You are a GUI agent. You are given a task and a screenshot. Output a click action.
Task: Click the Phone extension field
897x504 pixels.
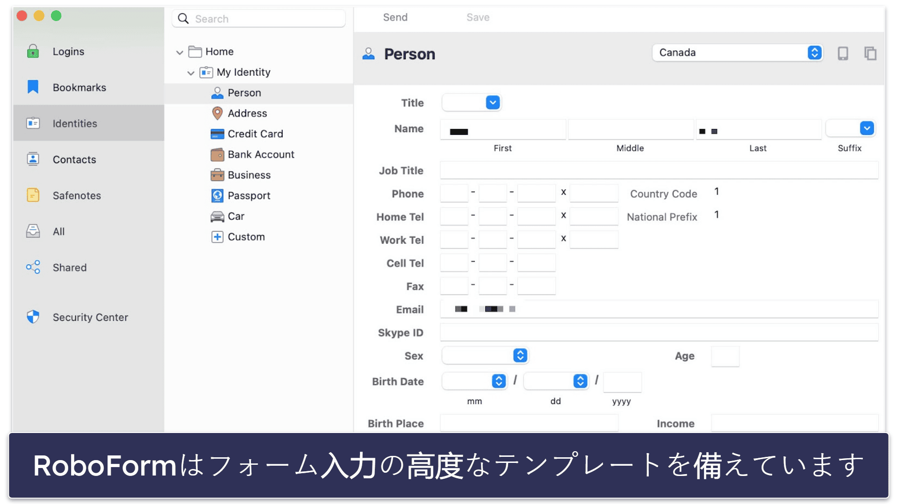(x=594, y=193)
